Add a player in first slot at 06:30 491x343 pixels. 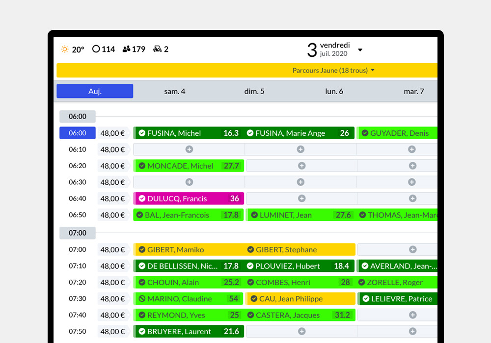coord(189,182)
